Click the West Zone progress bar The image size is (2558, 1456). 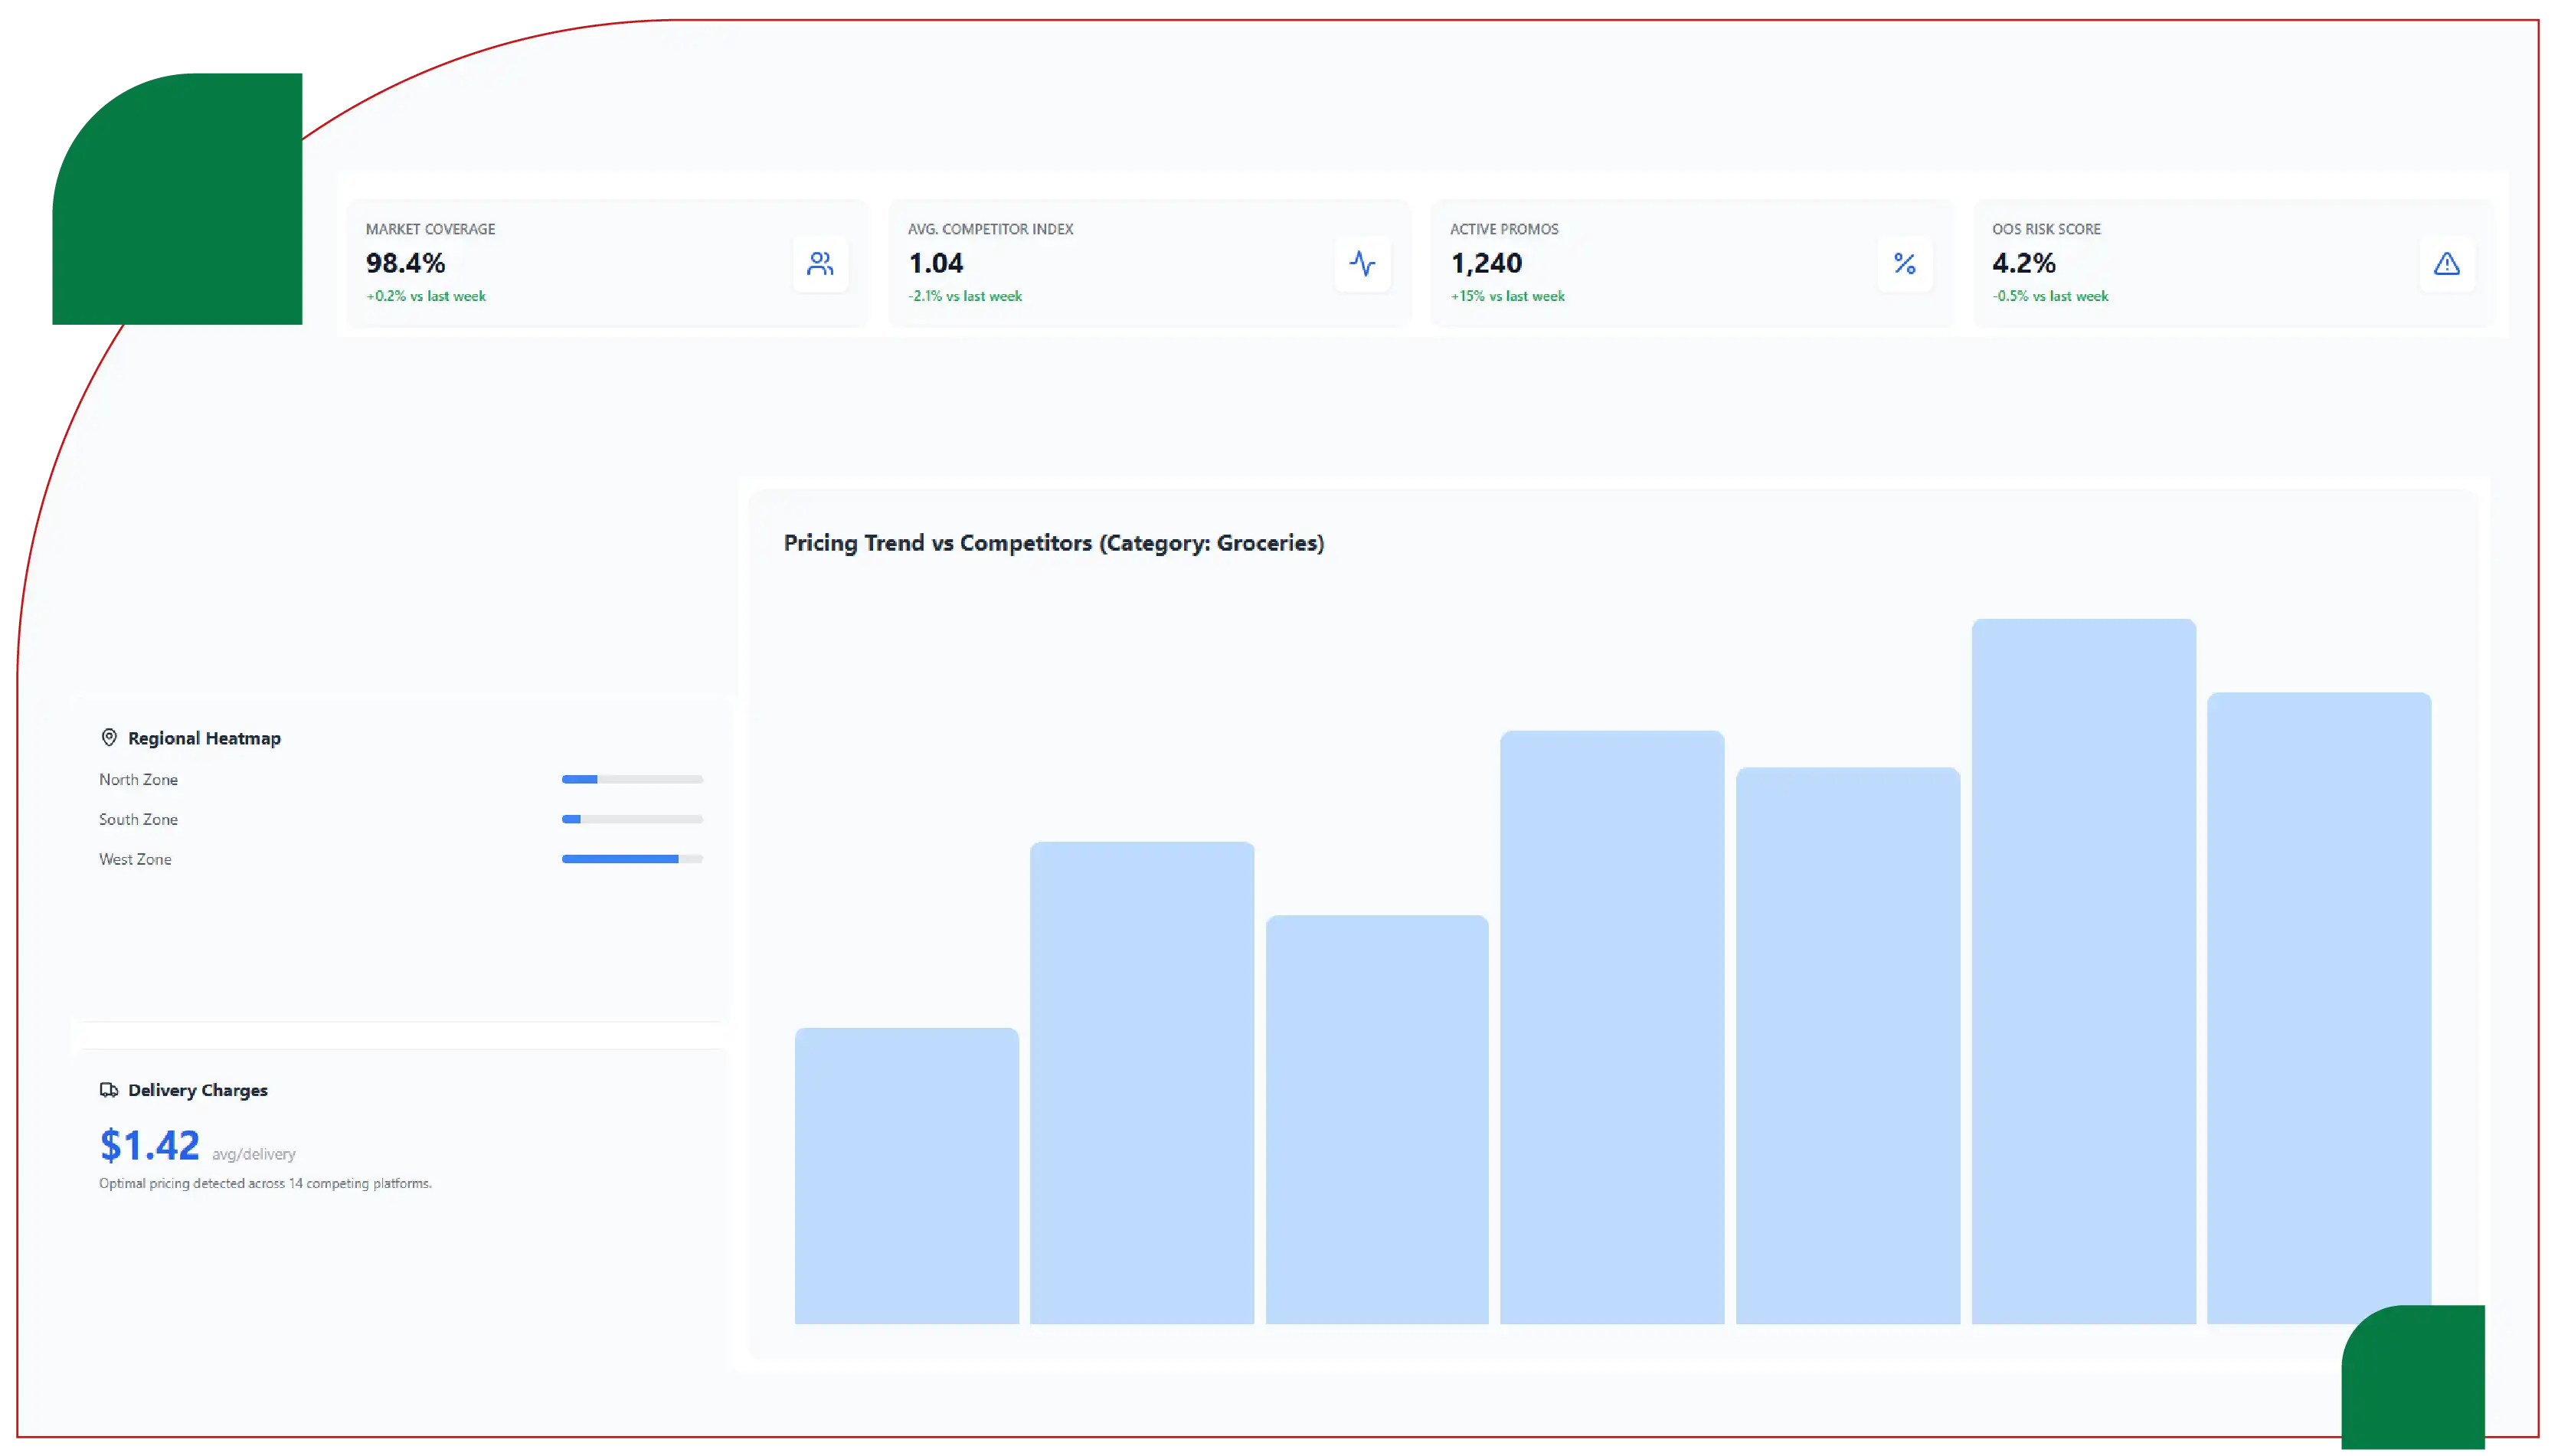click(632, 859)
